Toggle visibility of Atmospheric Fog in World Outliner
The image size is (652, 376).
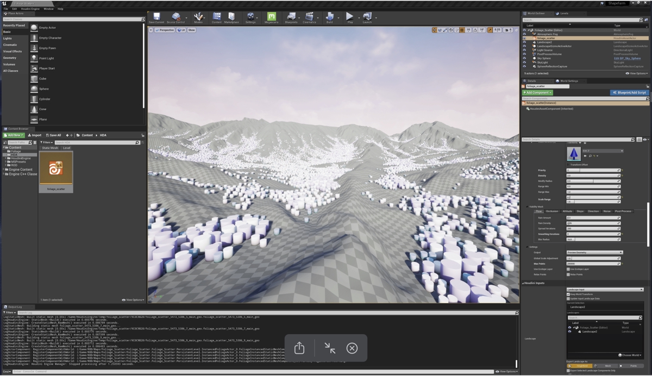(x=524, y=34)
